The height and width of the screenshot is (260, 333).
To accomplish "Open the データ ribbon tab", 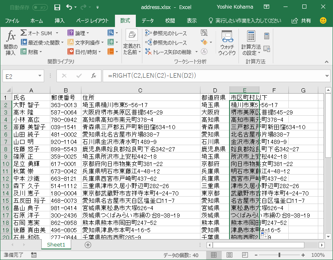I will (x=148, y=20).
